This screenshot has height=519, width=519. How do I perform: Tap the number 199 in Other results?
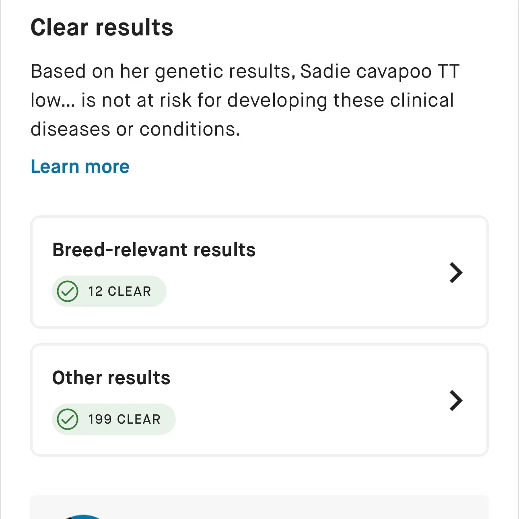[x=100, y=419]
